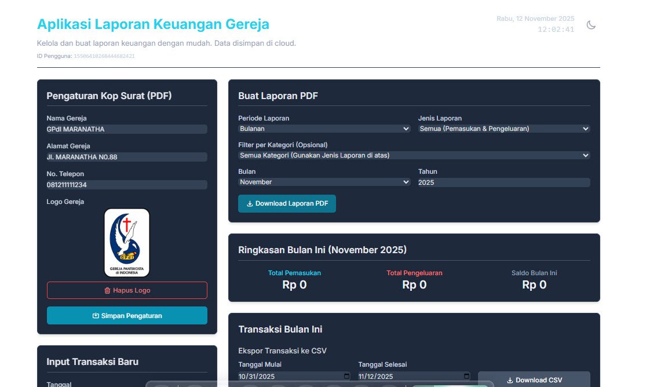Click the Pengaturan Kop Surat (PDF) heading
Image resolution: width=646 pixels, height=387 pixels.
pyautogui.click(x=109, y=96)
